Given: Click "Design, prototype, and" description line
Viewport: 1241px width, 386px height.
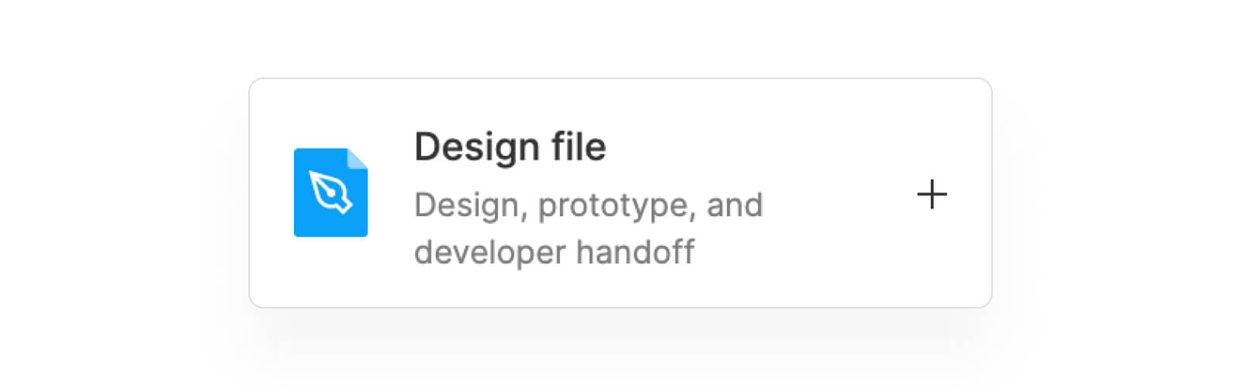Looking at the screenshot, I should coord(588,205).
